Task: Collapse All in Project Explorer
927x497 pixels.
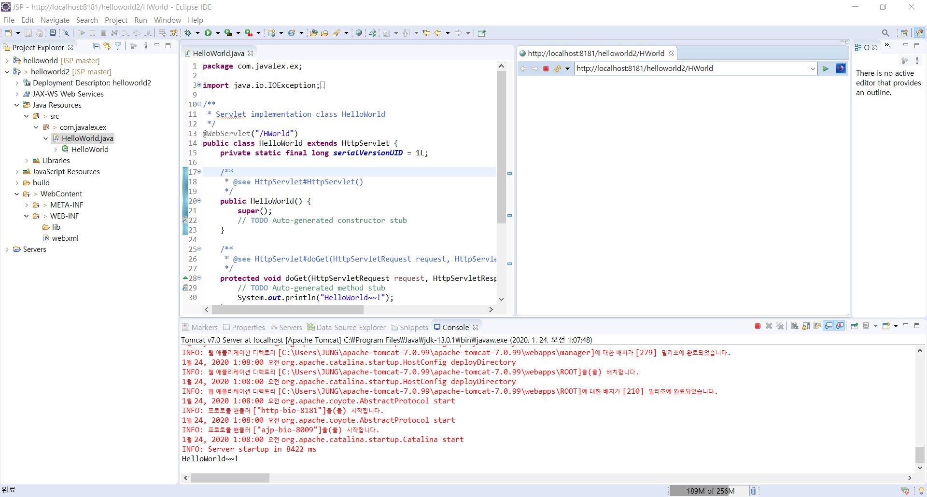Action: [96, 46]
